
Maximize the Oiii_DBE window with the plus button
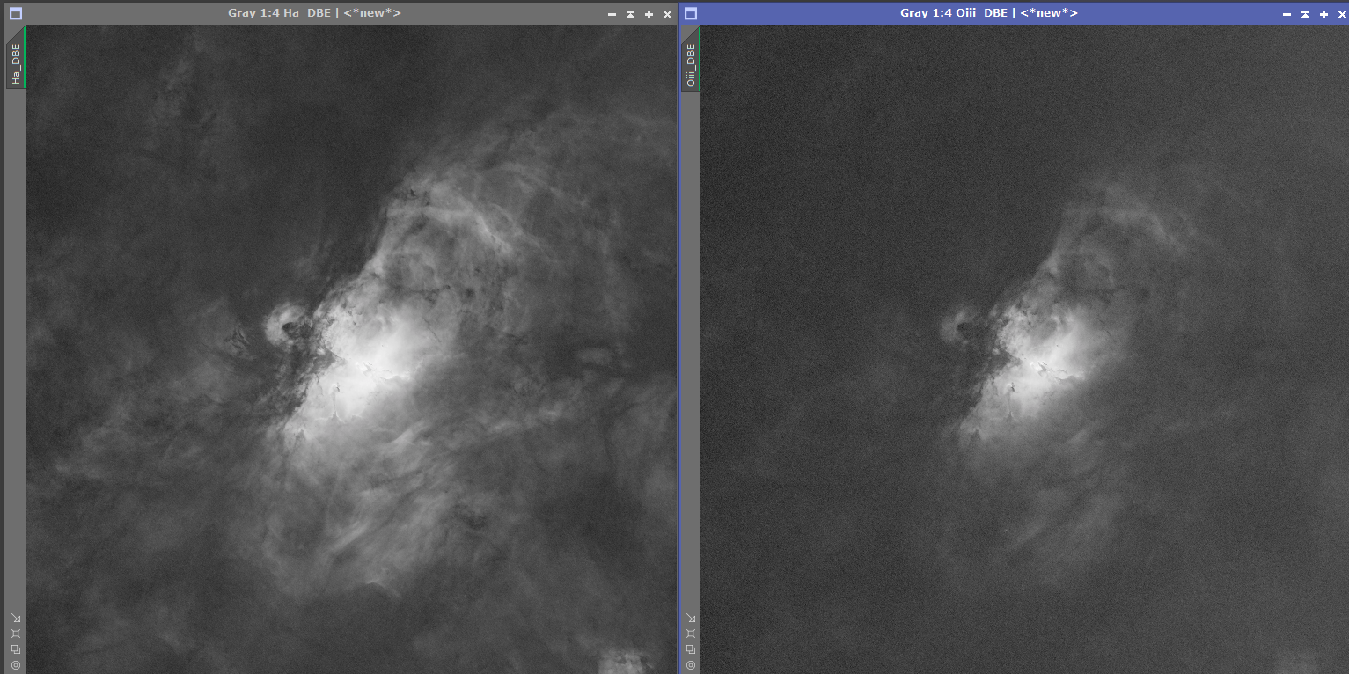[x=1323, y=15]
